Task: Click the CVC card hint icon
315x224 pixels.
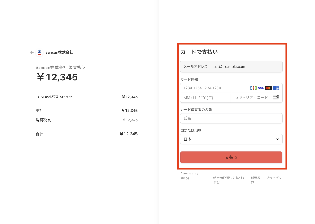Action: [276, 97]
